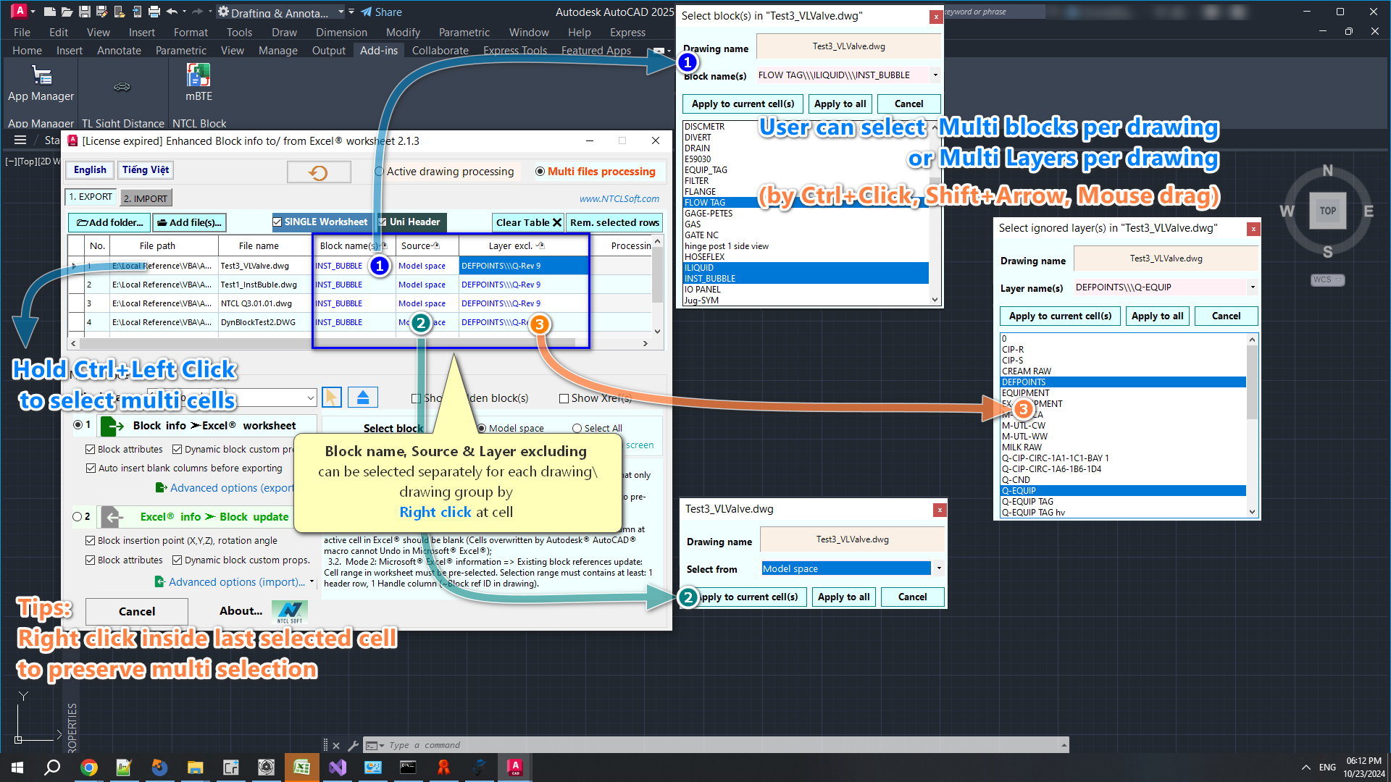Image resolution: width=1391 pixels, height=782 pixels.
Task: Open Excel from the Windows taskbar
Action: point(301,767)
